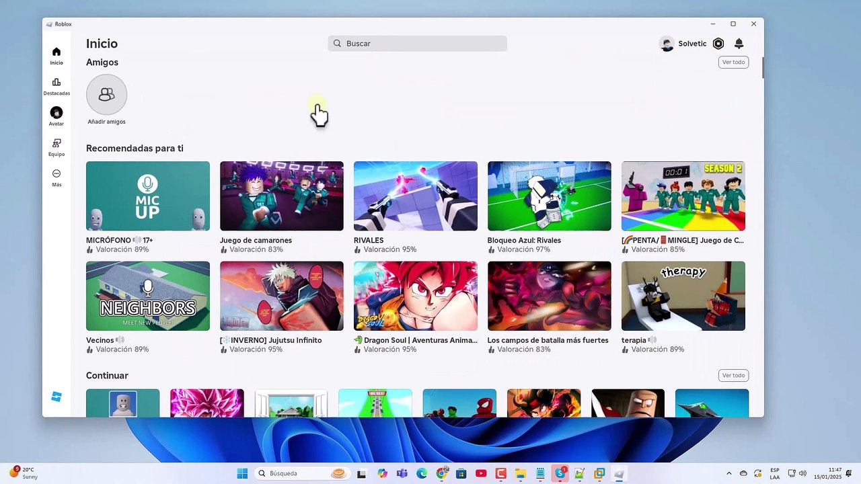Screen dimensions: 861x484
Task: Click the terapia title text
Action: tap(639, 340)
